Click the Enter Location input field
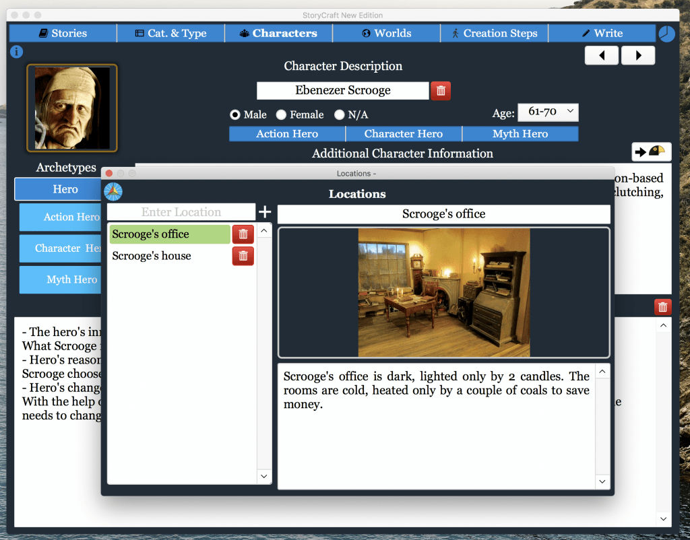 click(x=181, y=212)
